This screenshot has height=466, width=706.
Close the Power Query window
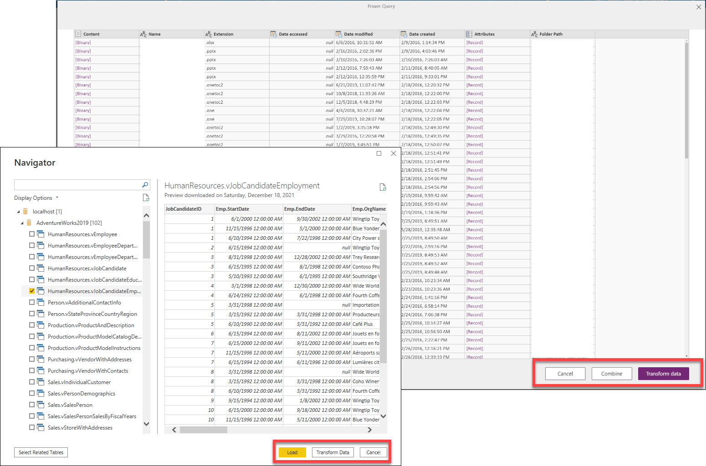[699, 7]
